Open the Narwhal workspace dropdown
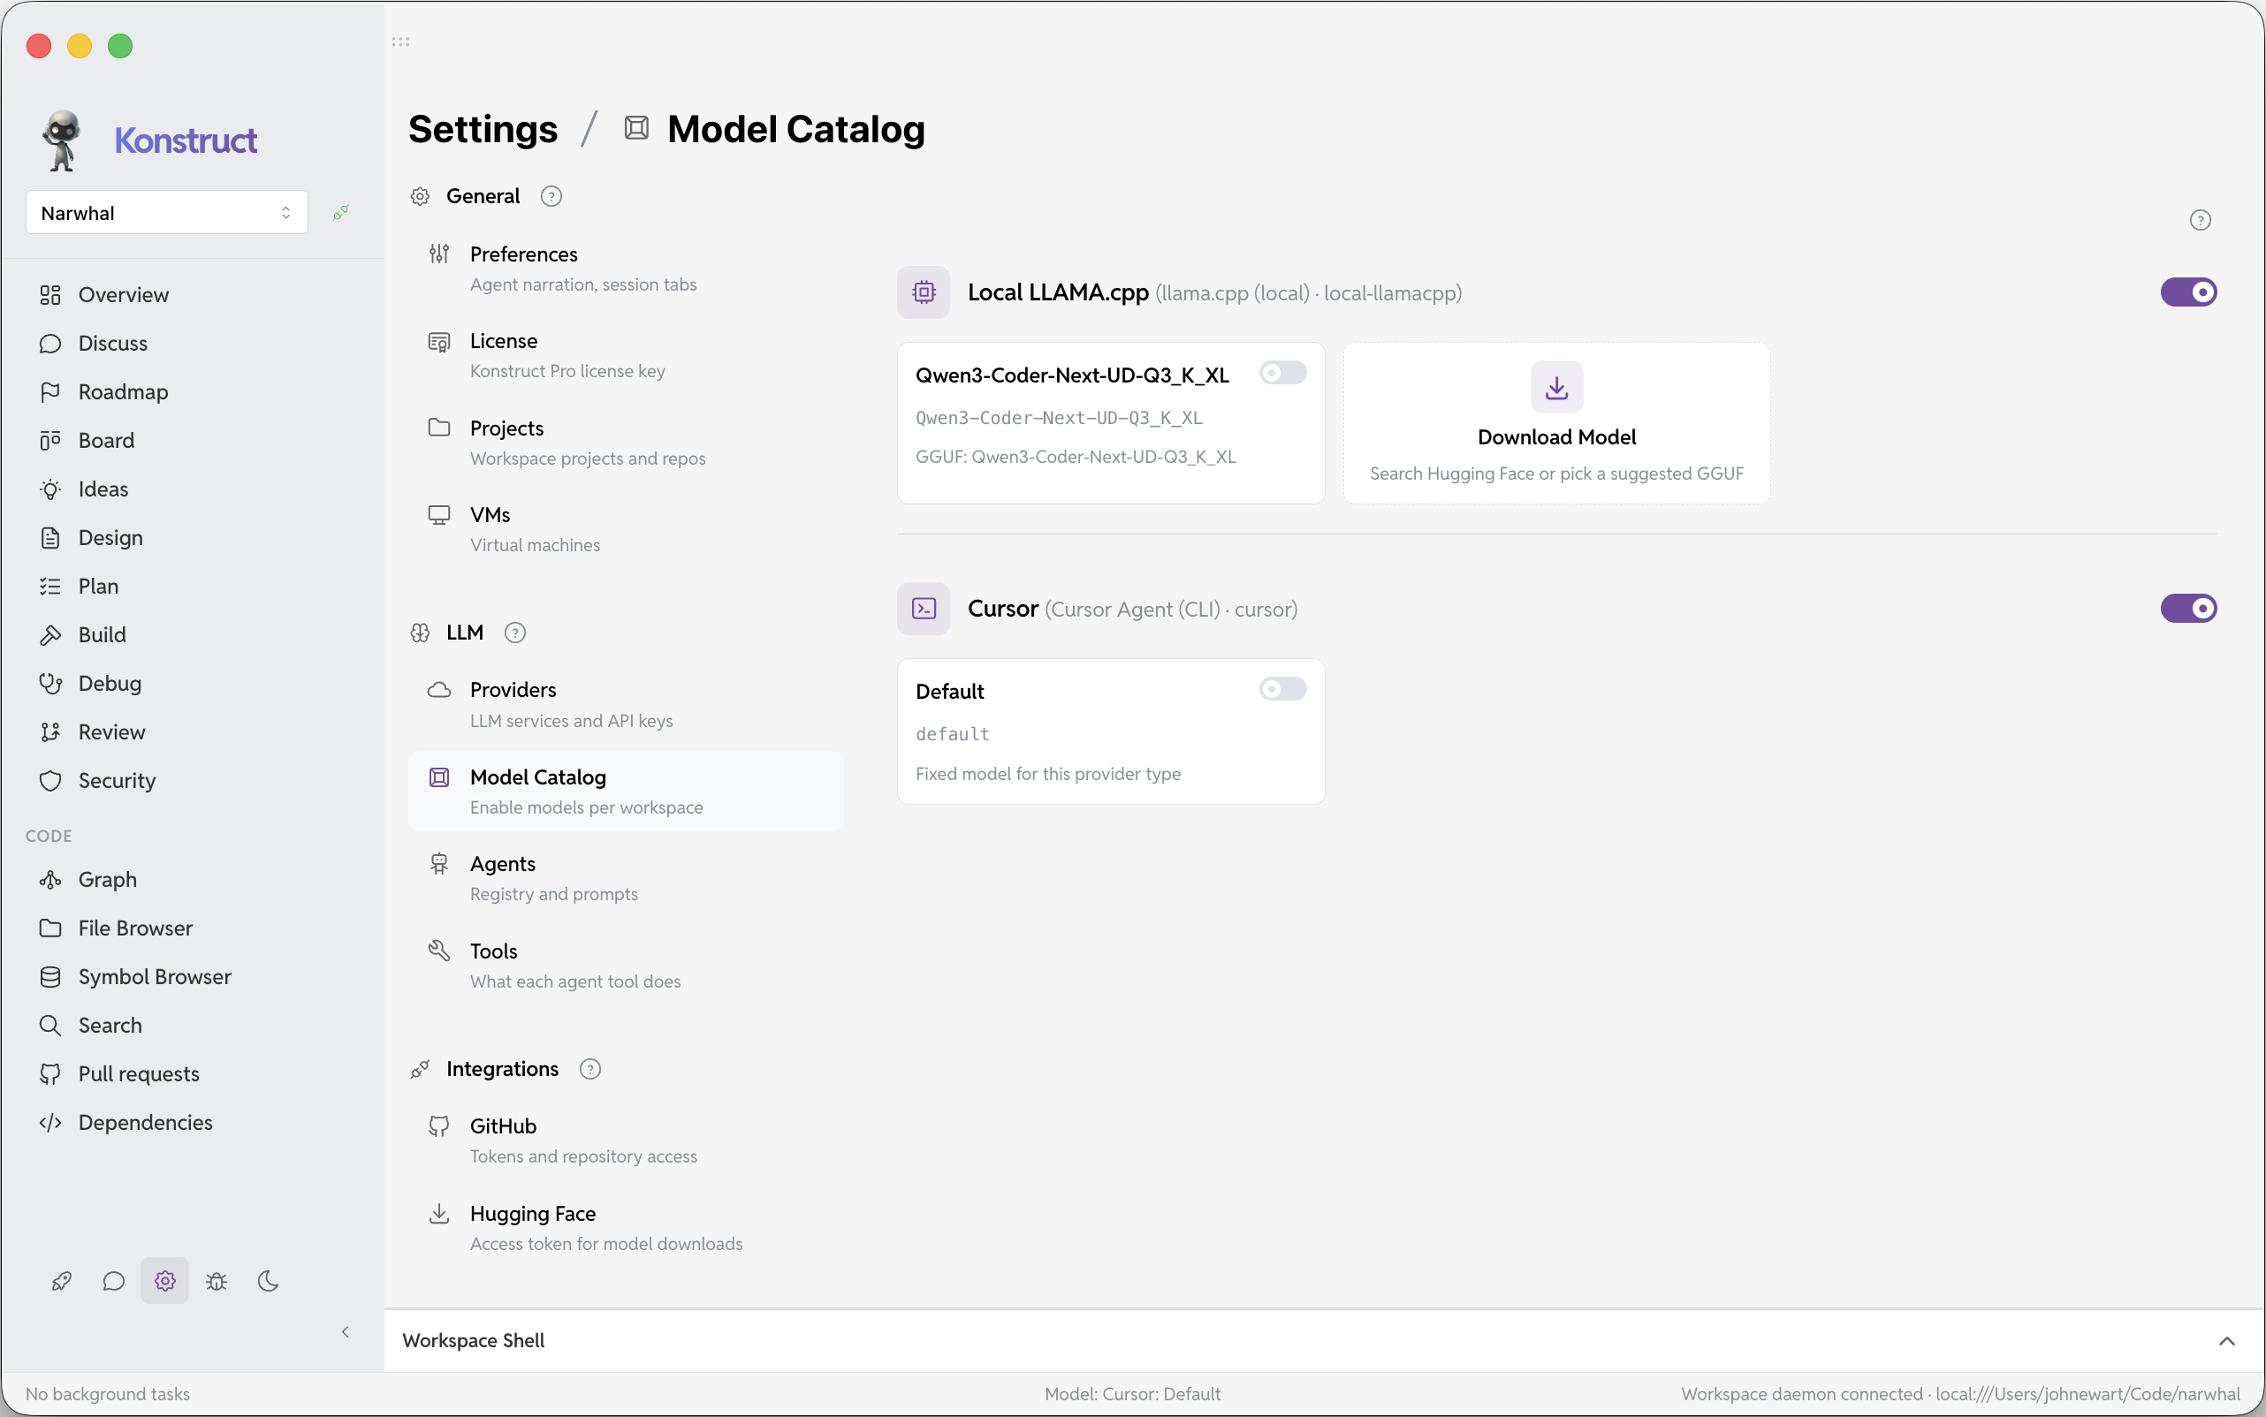2266x1417 pixels. tap(167, 213)
